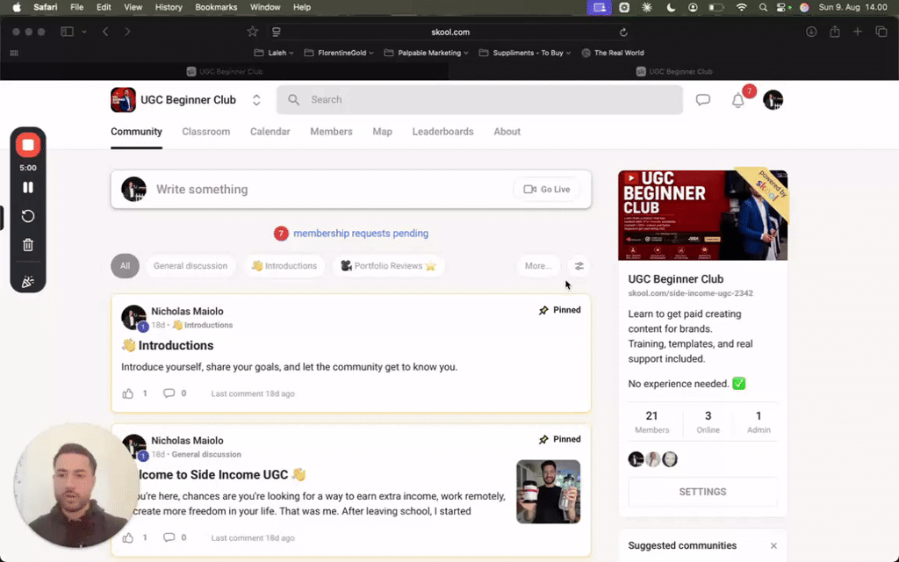Filter posts by Portfolio Reviews

[388, 266]
